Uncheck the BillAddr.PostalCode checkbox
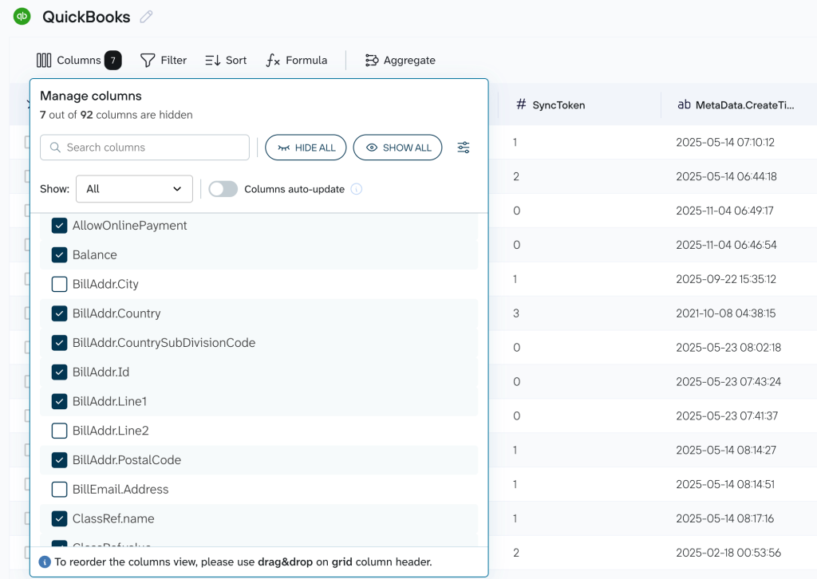This screenshot has width=817, height=579. click(x=59, y=459)
